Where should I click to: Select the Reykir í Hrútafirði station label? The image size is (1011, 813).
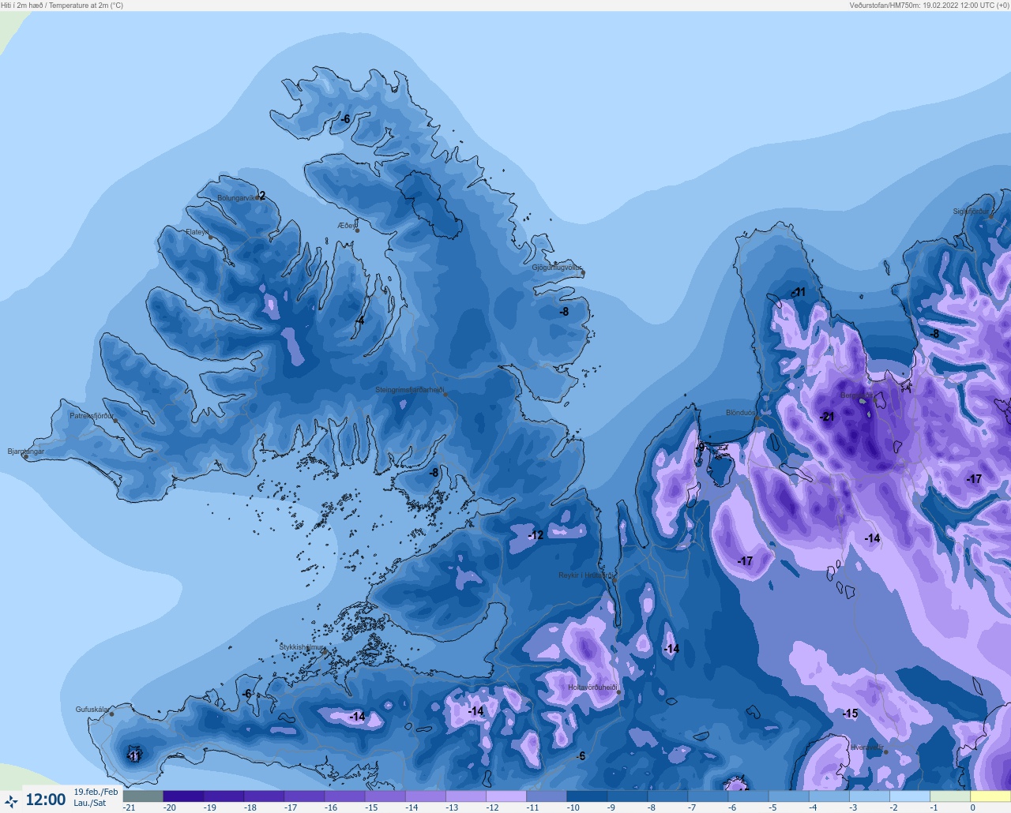(x=586, y=575)
